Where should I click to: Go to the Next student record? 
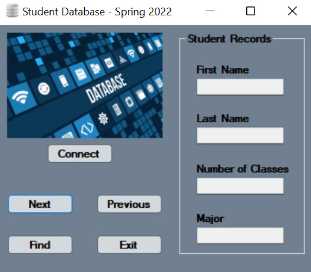click(40, 204)
